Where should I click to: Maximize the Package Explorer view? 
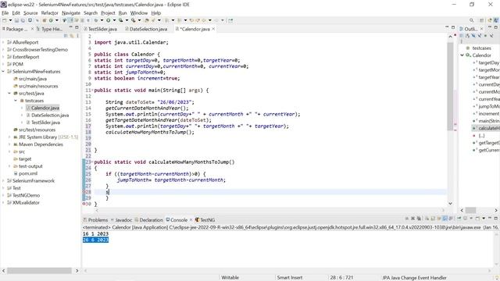(77, 28)
